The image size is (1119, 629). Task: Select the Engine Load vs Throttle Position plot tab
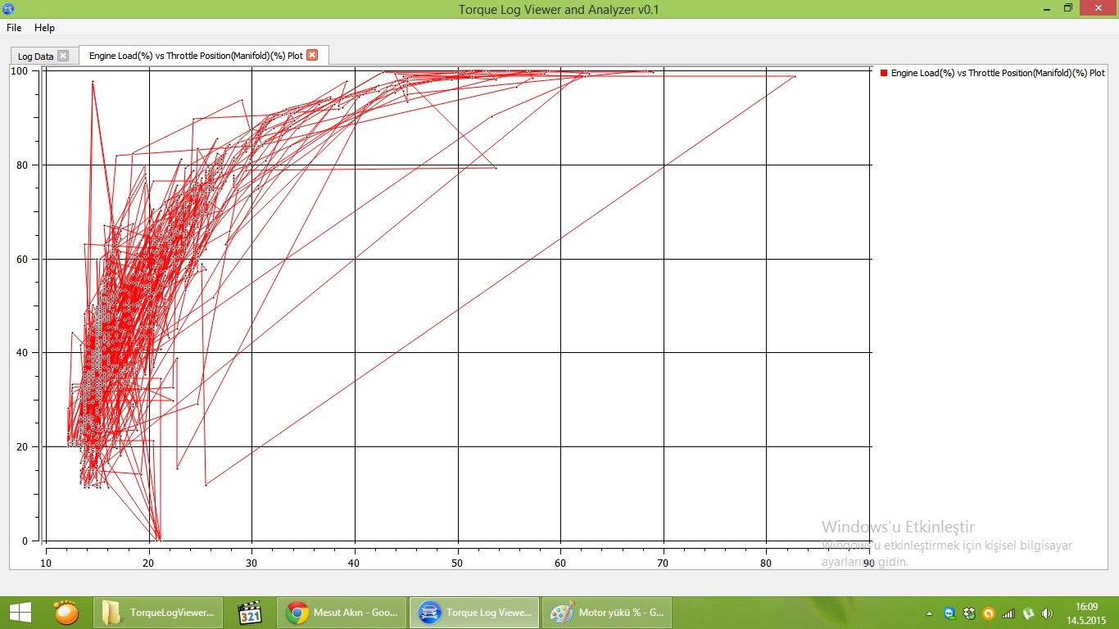tap(195, 56)
